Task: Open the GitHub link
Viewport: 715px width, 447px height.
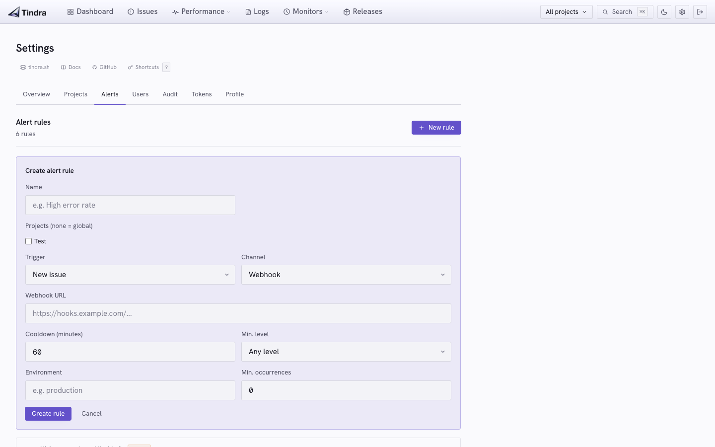Action: (104, 68)
